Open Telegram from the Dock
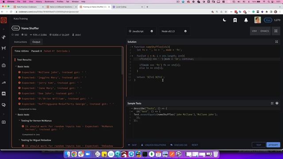 tap(131, 154)
